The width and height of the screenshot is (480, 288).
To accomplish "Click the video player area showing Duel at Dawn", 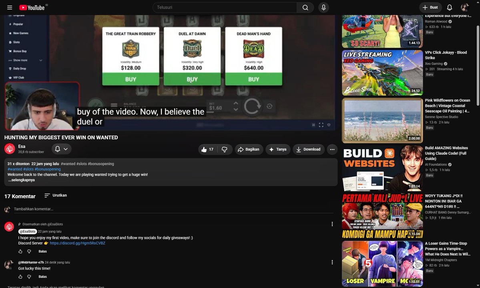I will [192, 56].
